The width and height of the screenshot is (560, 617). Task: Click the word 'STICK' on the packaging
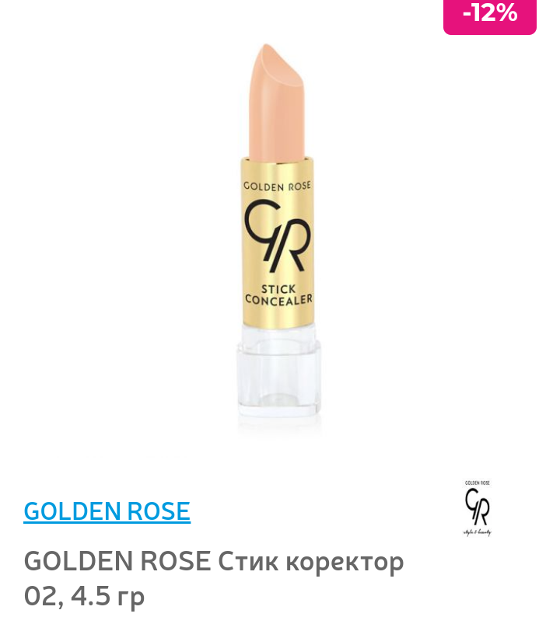[278, 289]
